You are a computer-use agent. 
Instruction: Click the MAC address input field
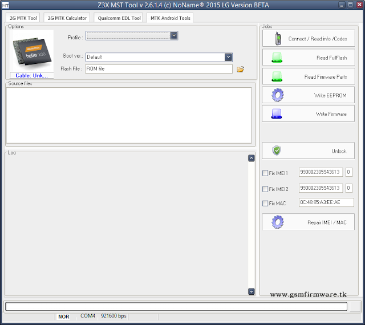tap(326, 202)
